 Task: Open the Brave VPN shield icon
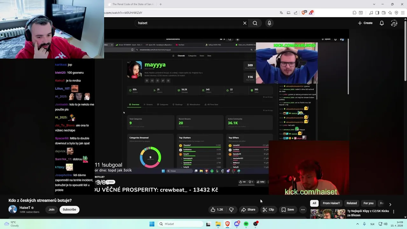pyautogui.click(x=396, y=13)
